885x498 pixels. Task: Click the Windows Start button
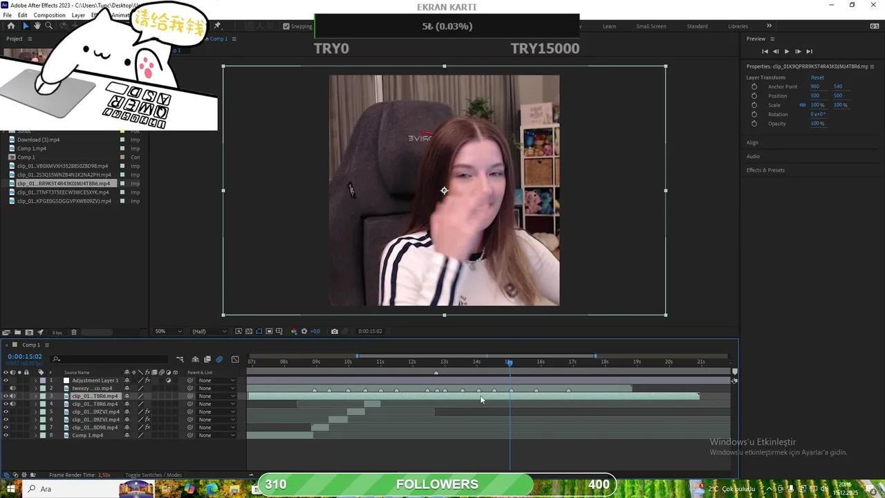click(x=10, y=489)
